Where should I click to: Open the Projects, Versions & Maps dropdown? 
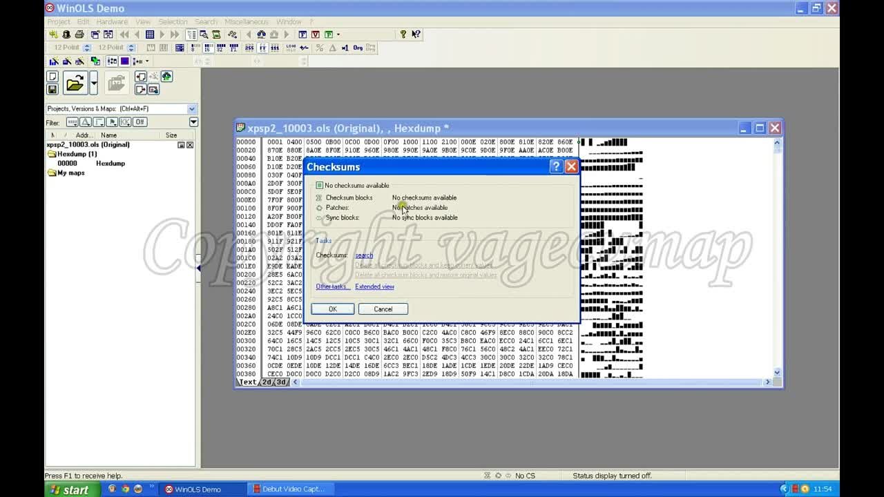tap(191, 109)
